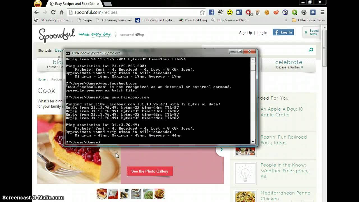The height and width of the screenshot is (202, 359).
Task: Select the second carousel thumbnail
Action: (x=113, y=194)
